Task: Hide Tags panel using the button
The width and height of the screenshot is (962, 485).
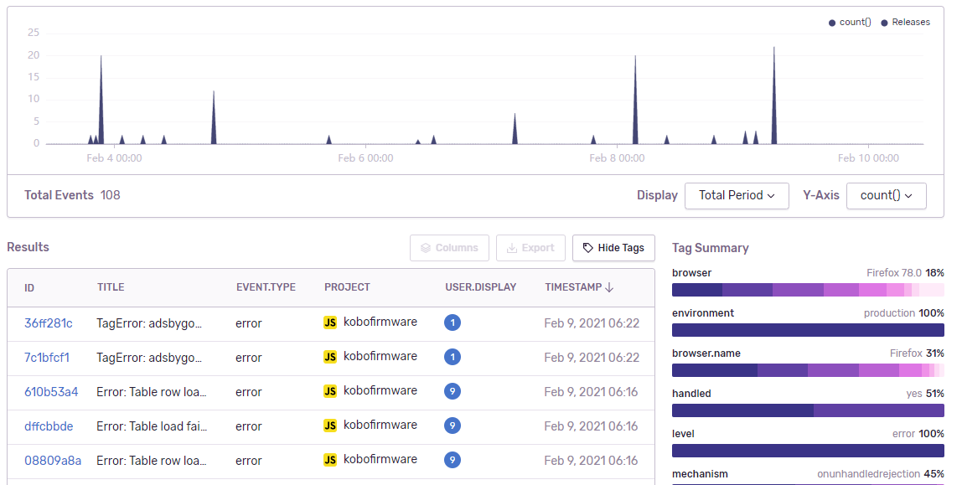Action: 613,248
